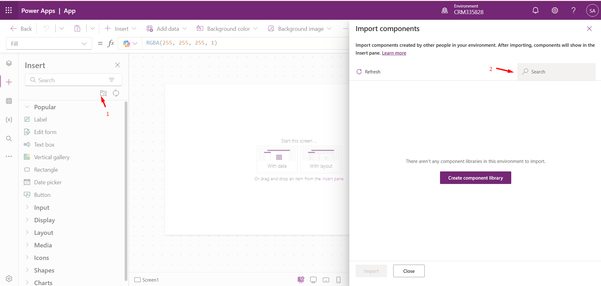Click Create component library button
Image resolution: width=601 pixels, height=286 pixels.
pos(475,178)
